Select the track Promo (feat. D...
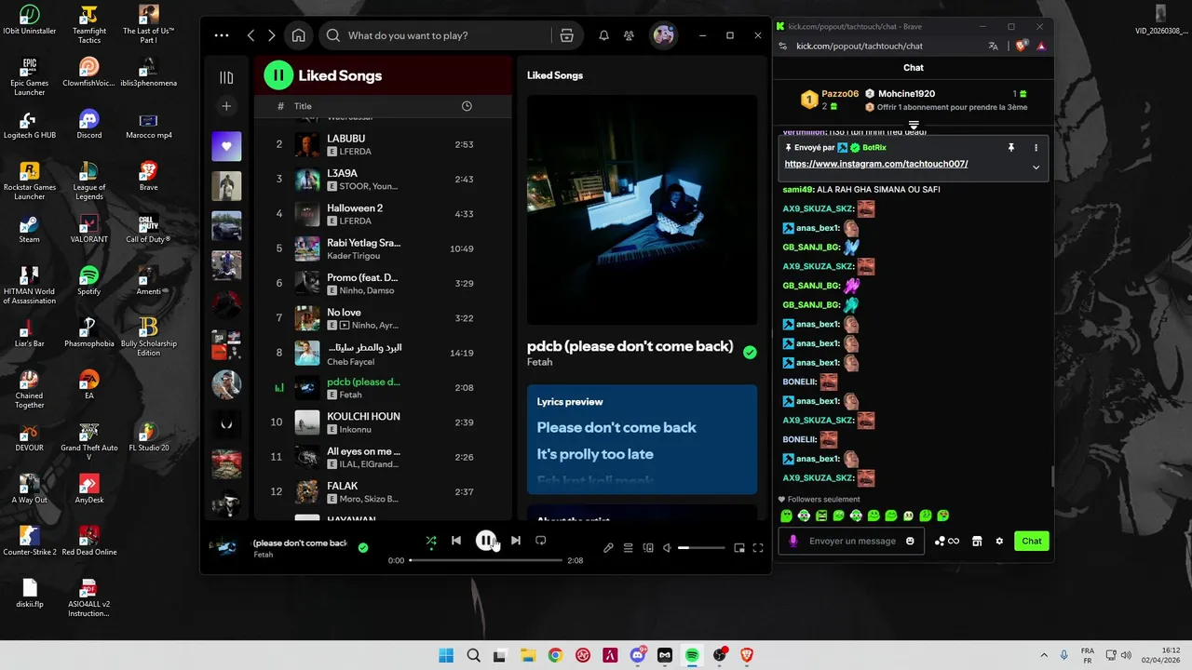Image resolution: width=1192 pixels, height=670 pixels. point(383,283)
